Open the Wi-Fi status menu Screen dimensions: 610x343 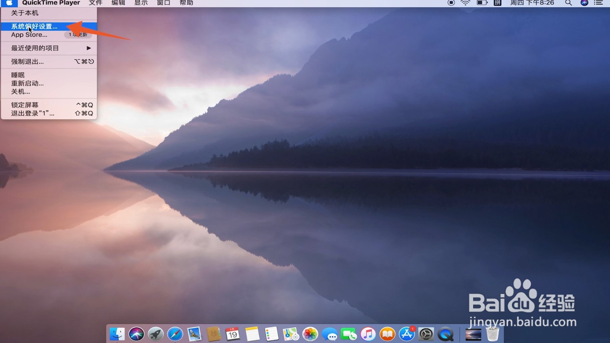click(x=466, y=3)
